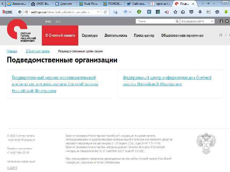
Task: Click the Pocket shield icon in the toolbar
Action: tap(191, 12)
